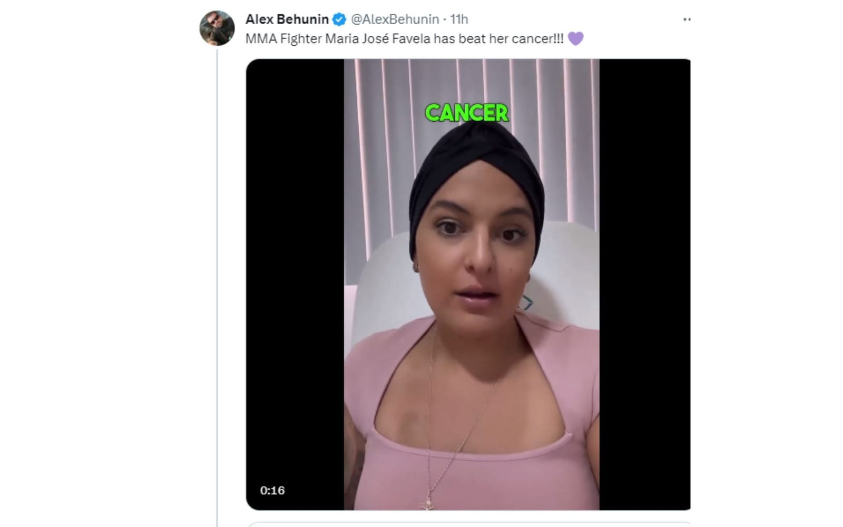
Task: Open Alex Behunin's profile avatar
Action: (217, 28)
